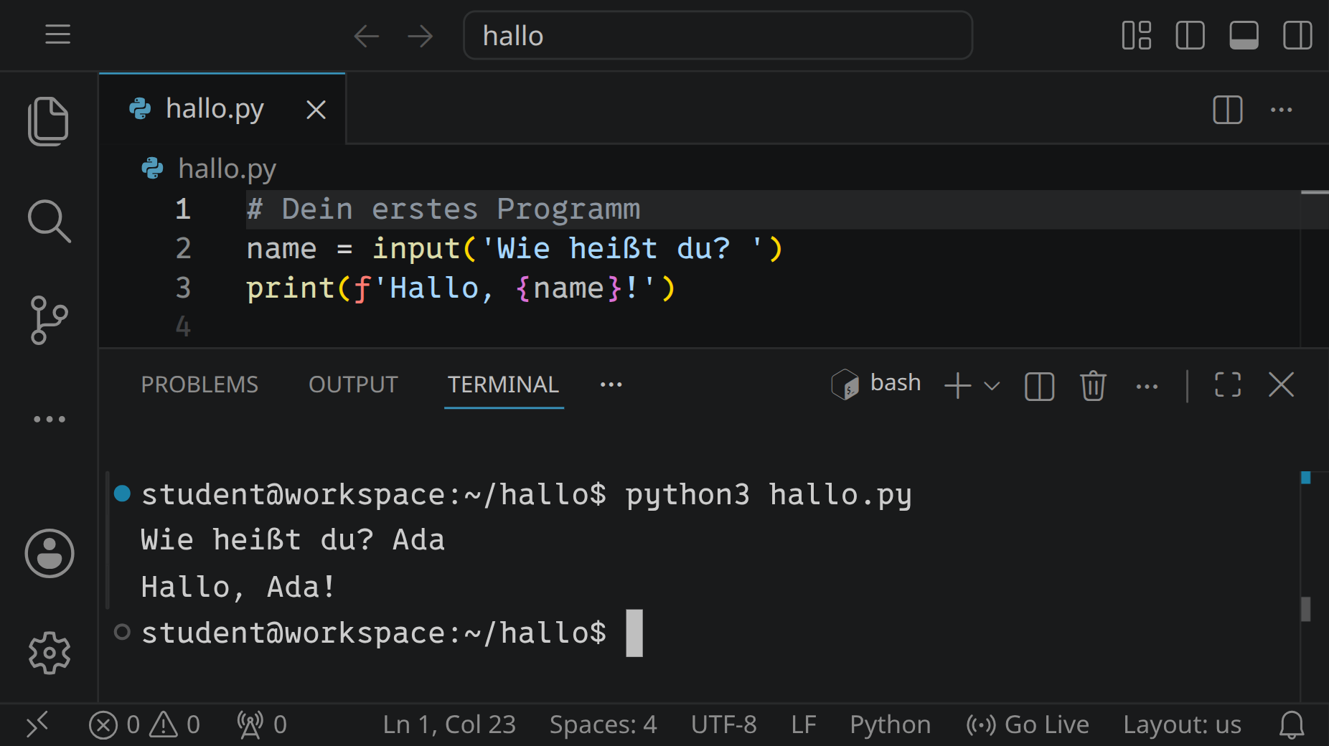The height and width of the screenshot is (746, 1329).
Task: Open the Search view
Action: 49,221
